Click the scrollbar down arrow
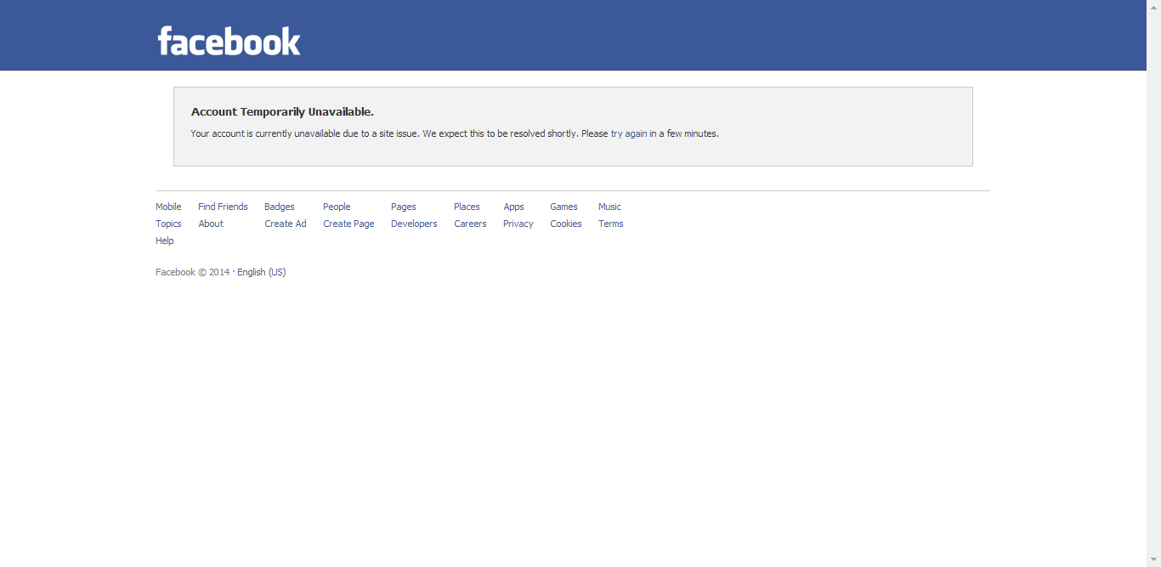Viewport: 1161px width, 567px height. tap(1153, 559)
